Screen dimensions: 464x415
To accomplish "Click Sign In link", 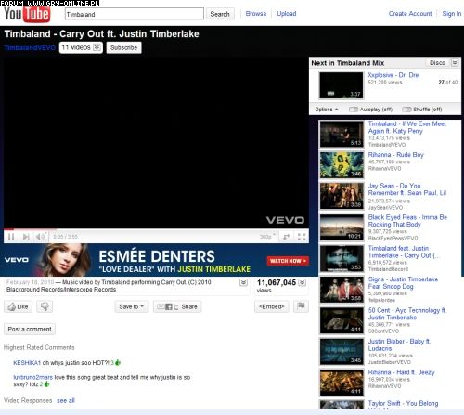I will tap(452, 14).
